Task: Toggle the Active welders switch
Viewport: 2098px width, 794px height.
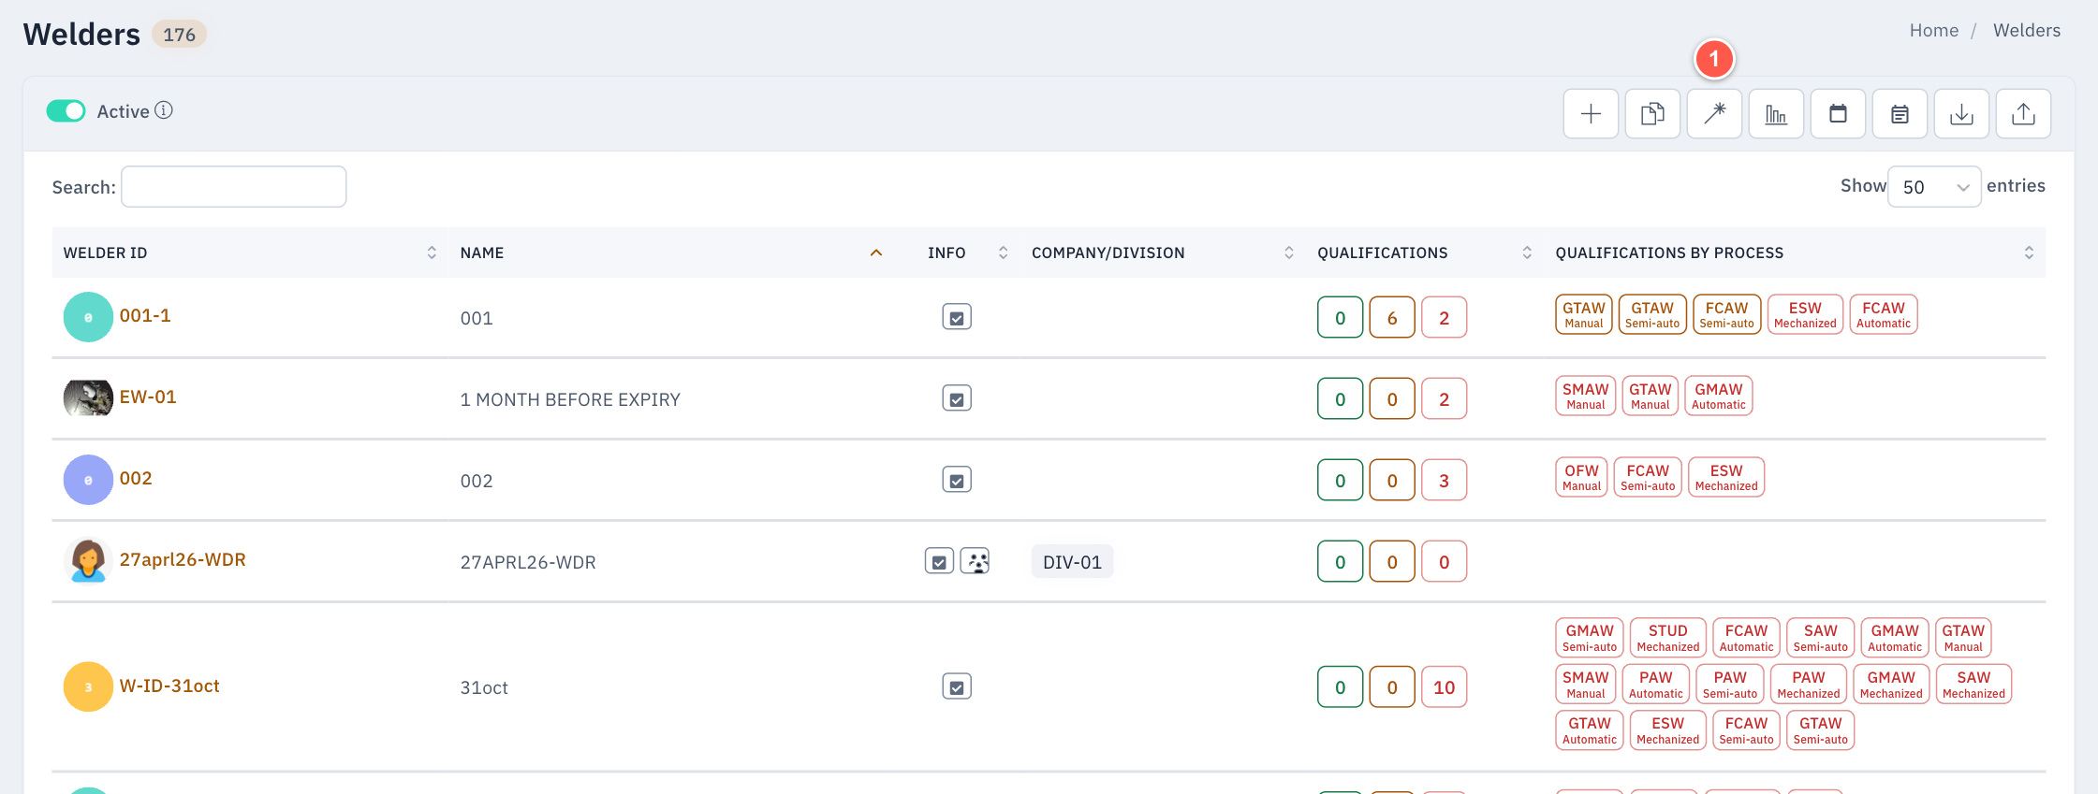Action: 66,111
